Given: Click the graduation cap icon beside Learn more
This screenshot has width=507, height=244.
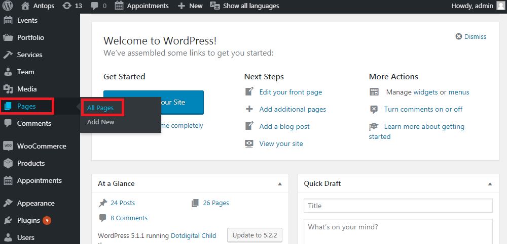Looking at the screenshot, I should (374, 127).
